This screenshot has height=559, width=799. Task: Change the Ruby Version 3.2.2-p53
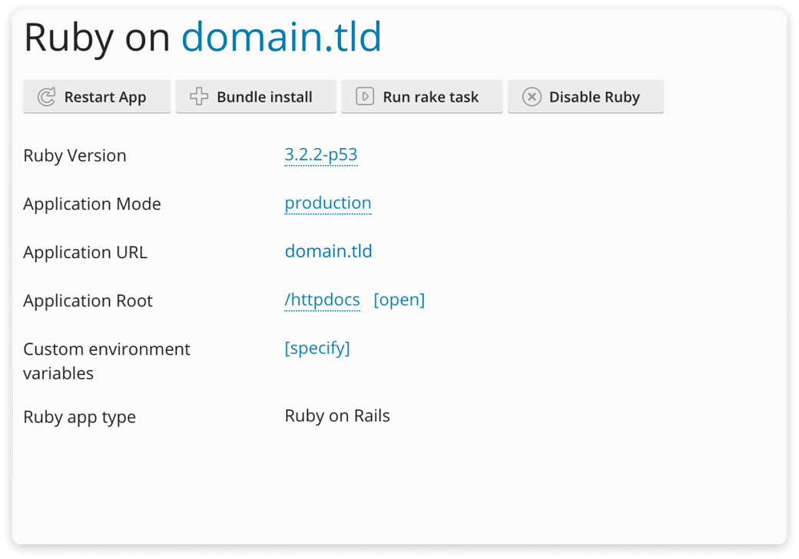click(320, 155)
